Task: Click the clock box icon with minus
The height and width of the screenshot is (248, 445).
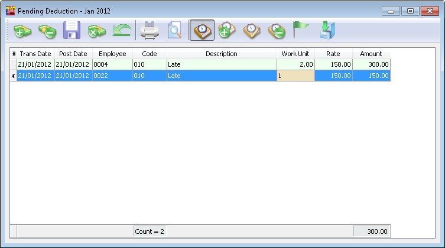Action: pyautogui.click(x=276, y=31)
